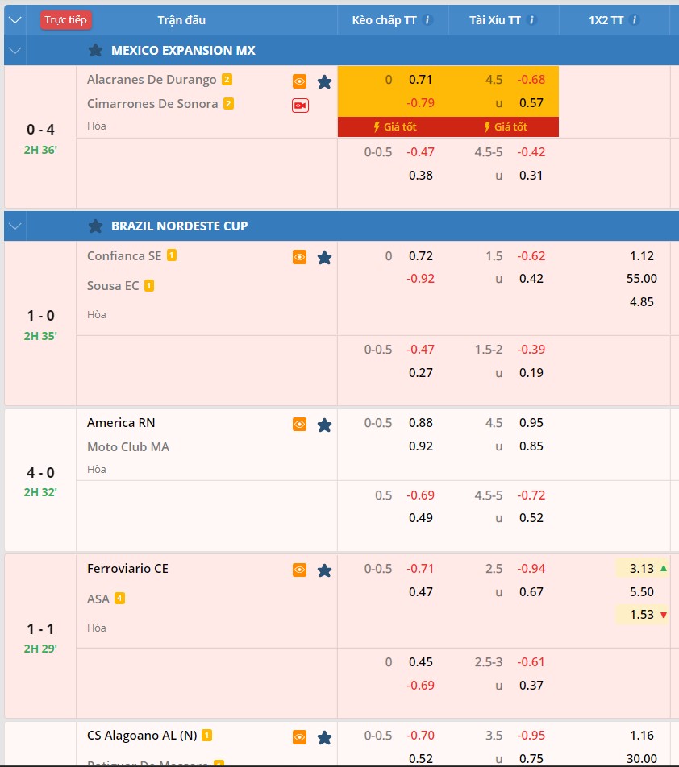Collapse the Brazil Nordeste Cup league section

click(x=15, y=226)
